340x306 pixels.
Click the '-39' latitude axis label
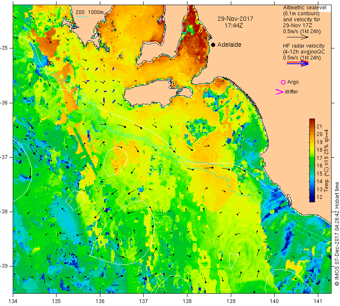[4, 266]
